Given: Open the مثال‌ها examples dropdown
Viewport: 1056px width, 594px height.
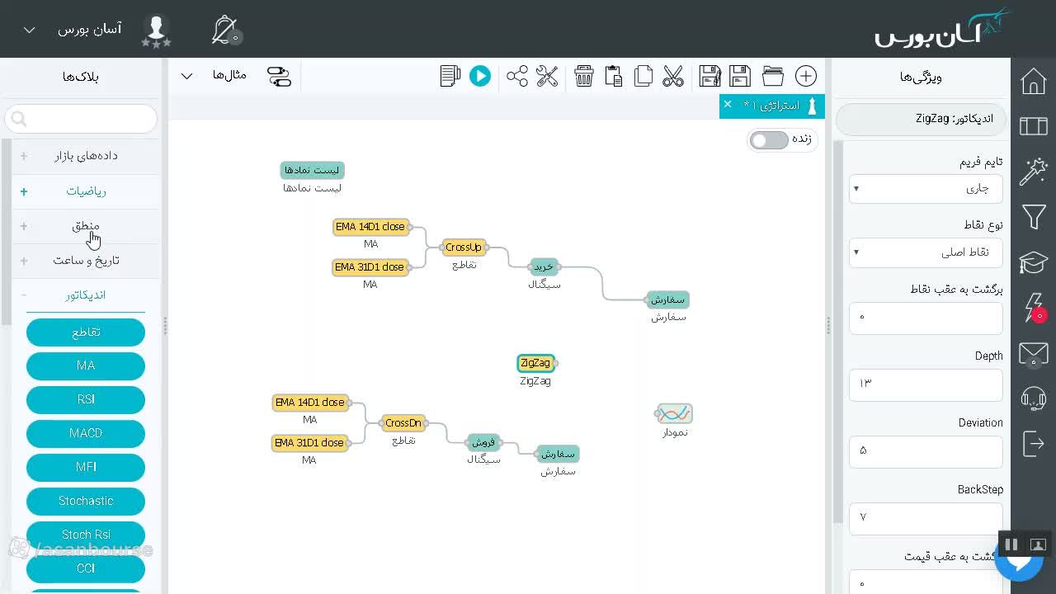Looking at the screenshot, I should point(214,76).
